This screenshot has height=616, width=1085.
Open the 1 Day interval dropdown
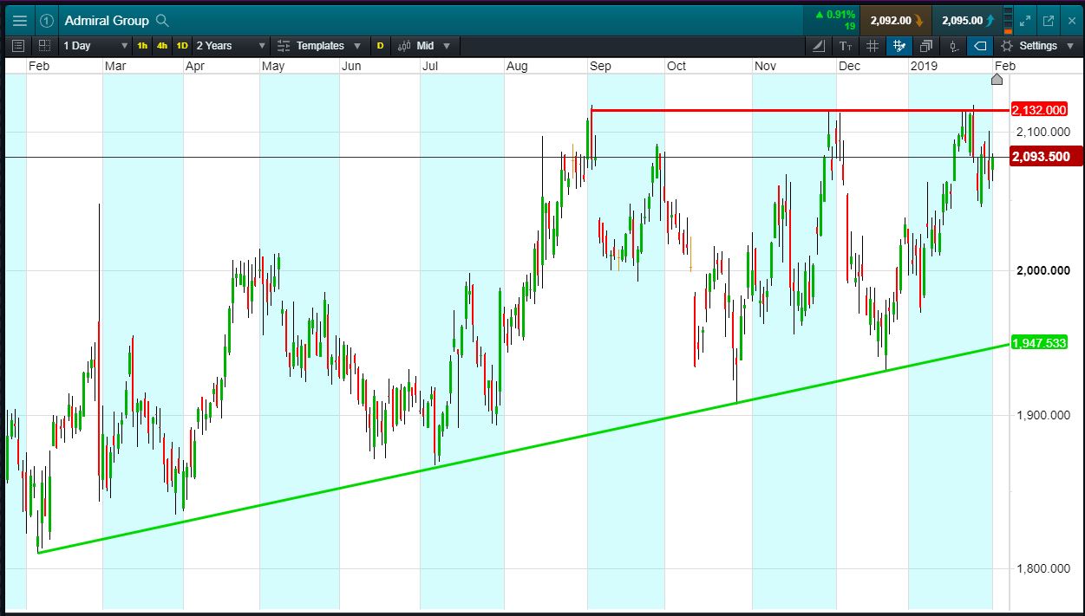(x=95, y=46)
